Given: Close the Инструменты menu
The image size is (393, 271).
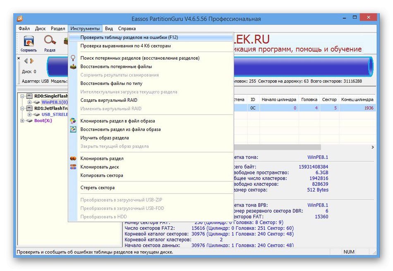Looking at the screenshot, I should click(85, 29).
